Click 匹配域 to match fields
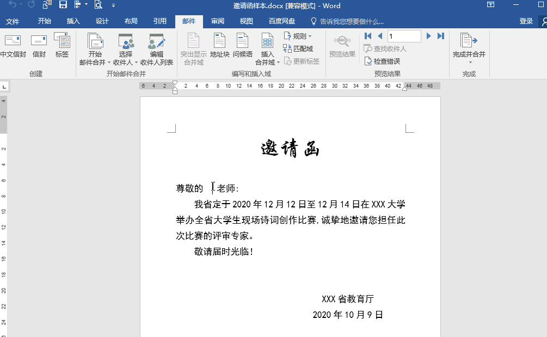 pos(298,48)
